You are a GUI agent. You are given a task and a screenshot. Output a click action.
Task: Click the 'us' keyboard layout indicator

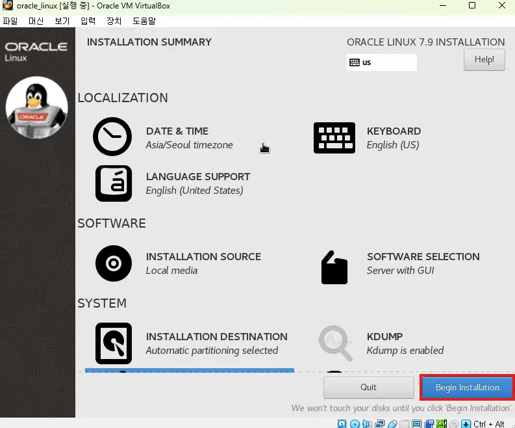pyautogui.click(x=382, y=62)
